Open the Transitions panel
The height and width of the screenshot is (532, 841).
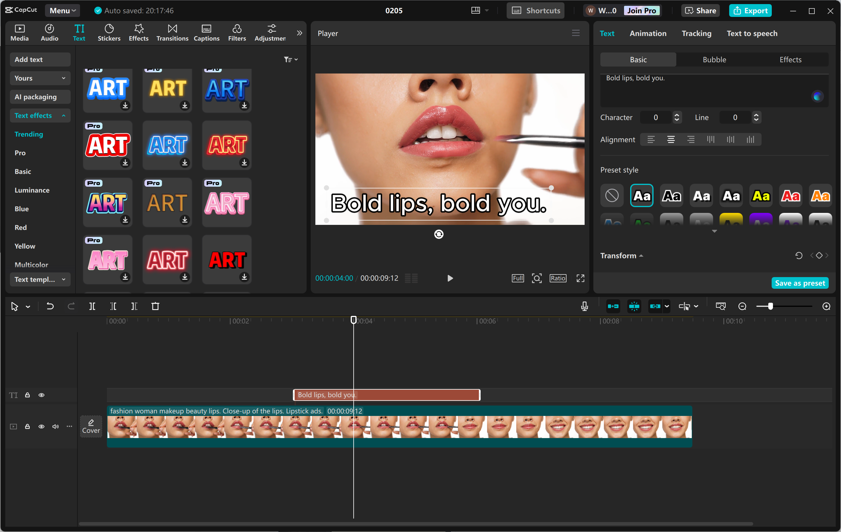(172, 32)
